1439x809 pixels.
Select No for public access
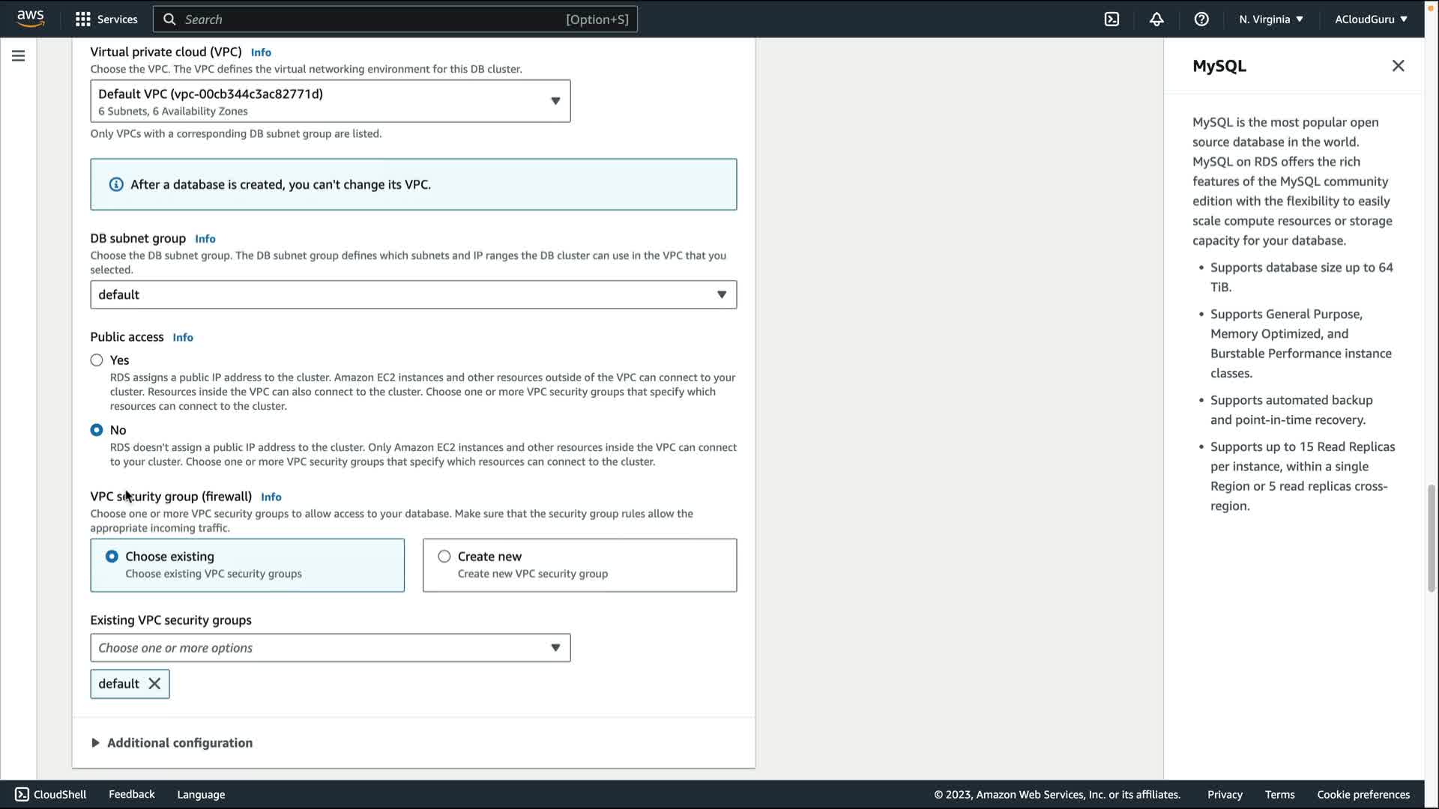(97, 430)
